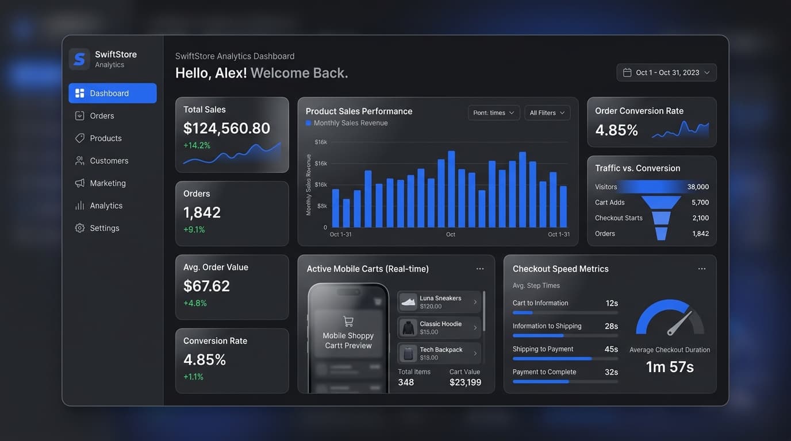Click the Orders icon in sidebar
This screenshot has height=441, width=791.
click(x=80, y=115)
